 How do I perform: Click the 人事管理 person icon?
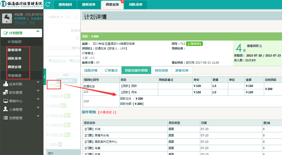coord(6,109)
